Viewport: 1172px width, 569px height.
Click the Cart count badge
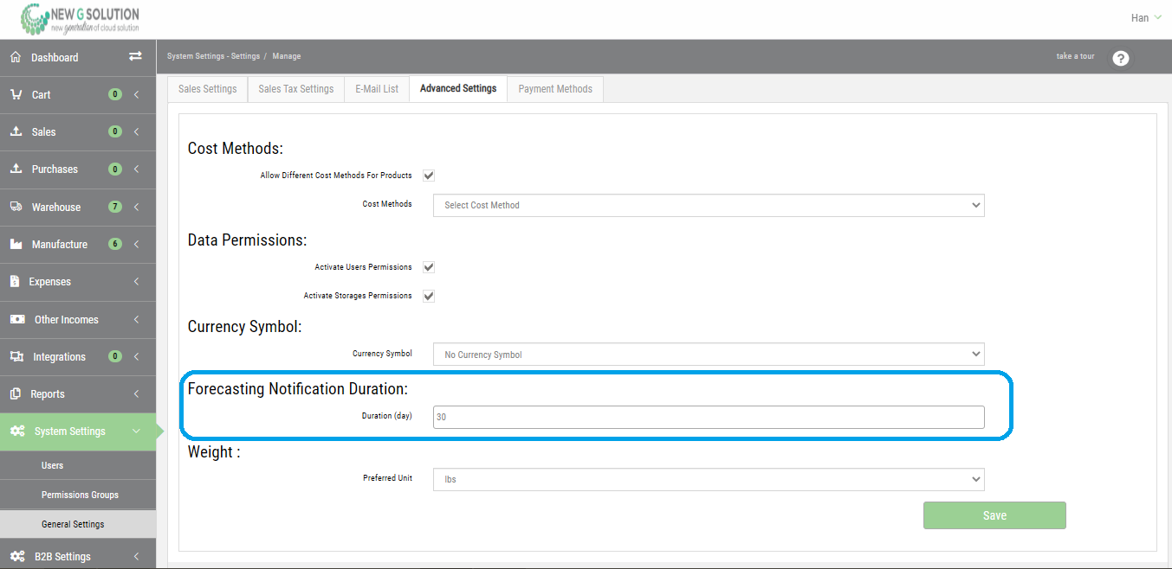point(115,94)
